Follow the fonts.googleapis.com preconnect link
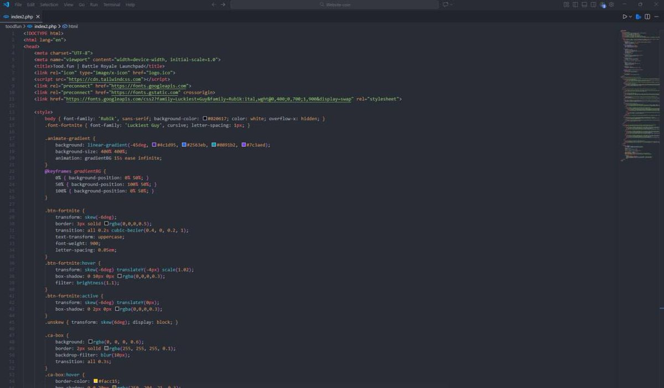Image resolution: width=664 pixels, height=388 pixels. [x=149, y=86]
